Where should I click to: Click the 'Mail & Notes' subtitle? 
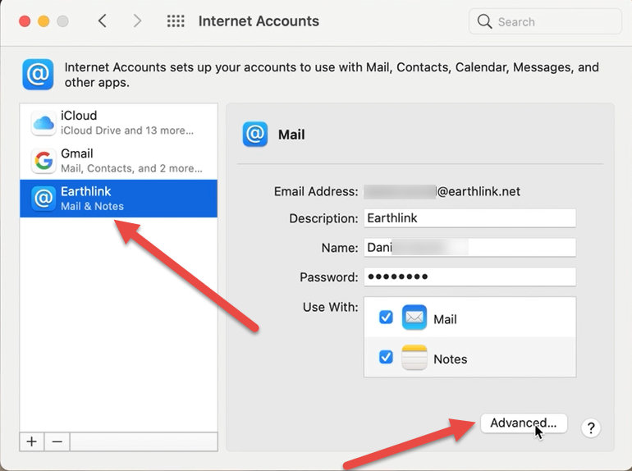(x=92, y=206)
